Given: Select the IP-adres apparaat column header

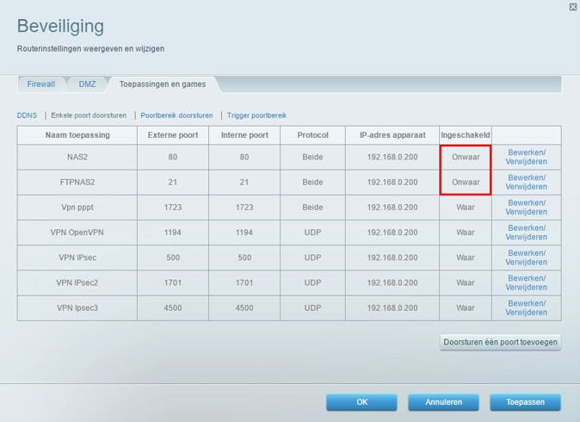Looking at the screenshot, I should 392,135.
